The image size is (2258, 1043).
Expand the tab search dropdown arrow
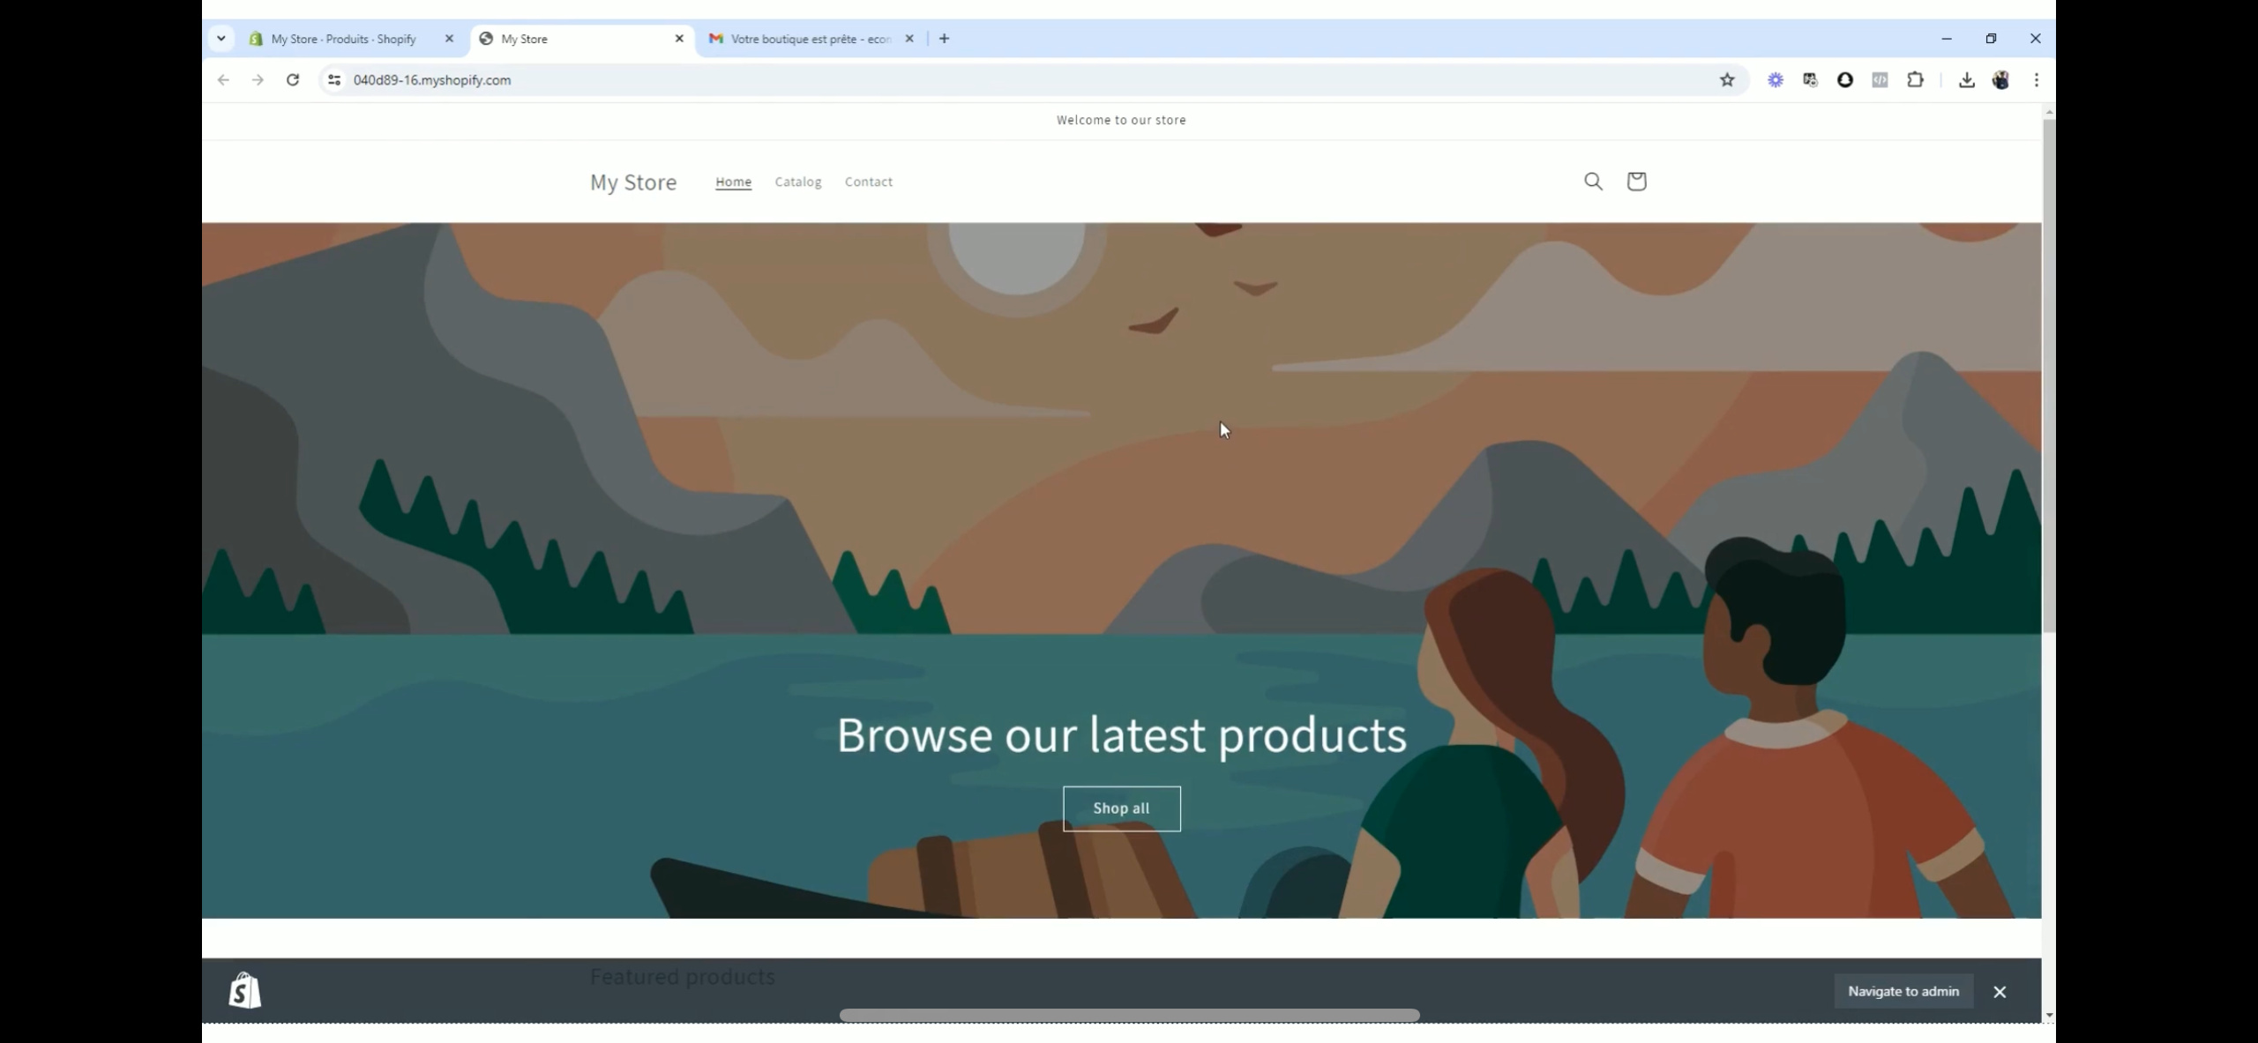221,39
